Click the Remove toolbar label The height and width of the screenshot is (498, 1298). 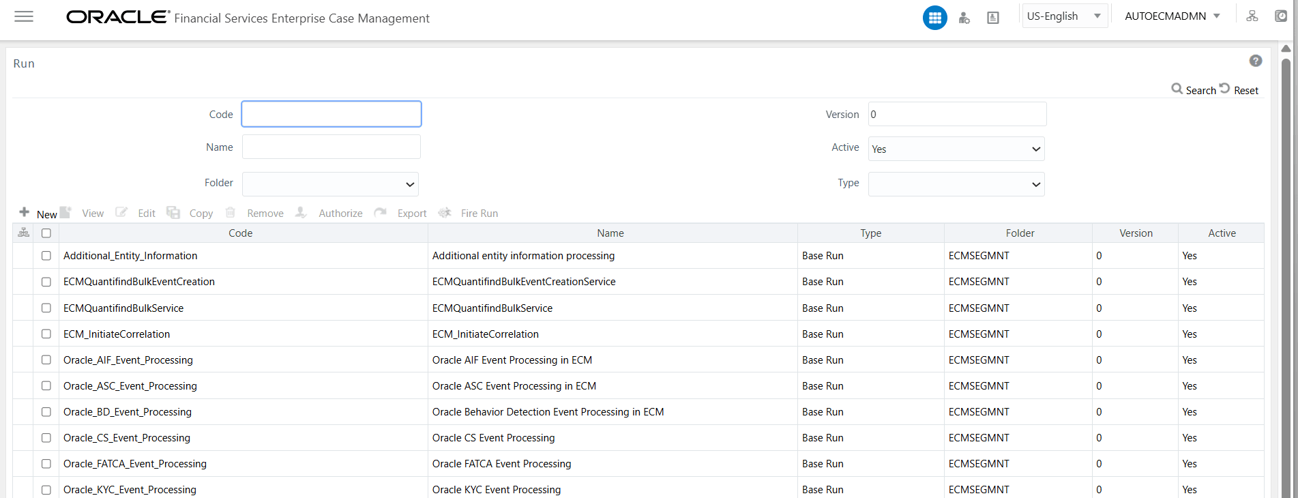point(265,214)
